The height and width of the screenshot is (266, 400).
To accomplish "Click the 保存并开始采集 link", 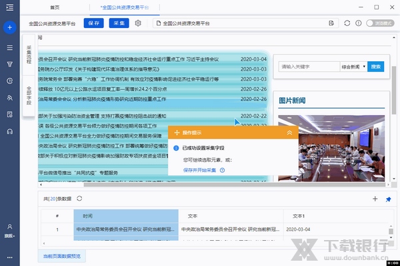I will point(199,170).
